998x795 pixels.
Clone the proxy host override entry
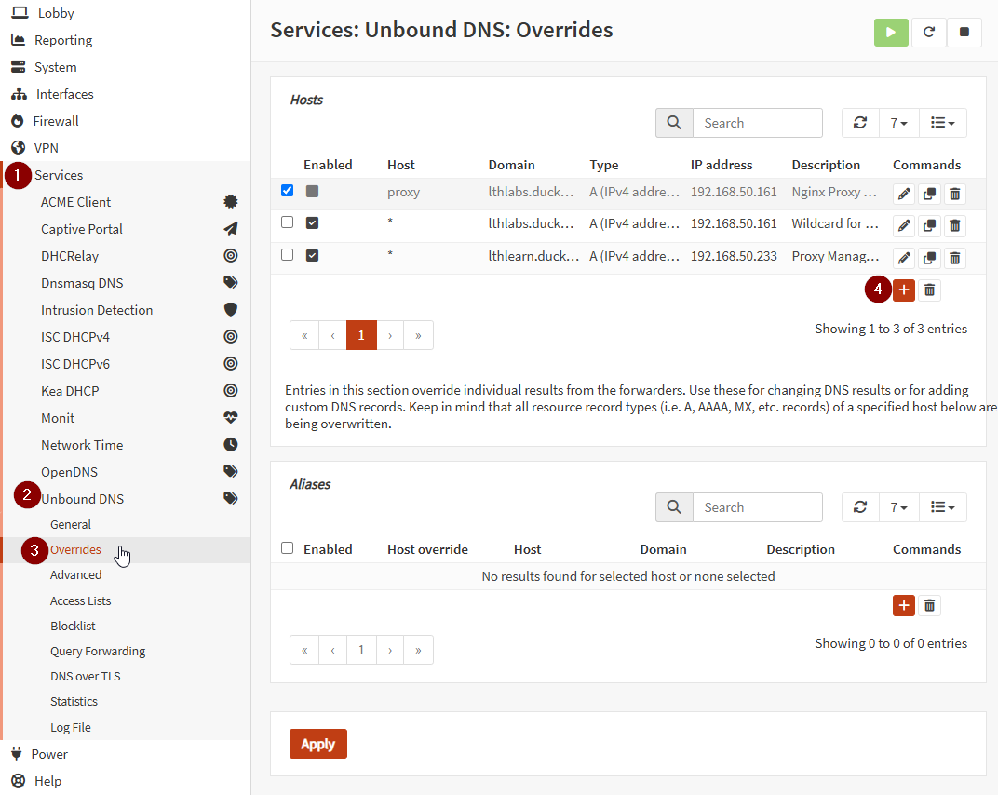click(929, 194)
